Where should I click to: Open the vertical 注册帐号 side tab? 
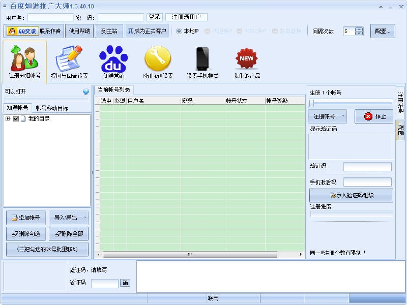[400, 103]
